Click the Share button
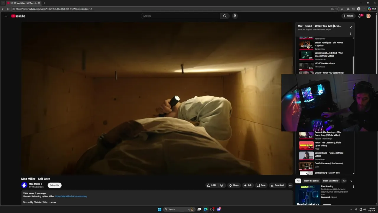 [x=234, y=185]
